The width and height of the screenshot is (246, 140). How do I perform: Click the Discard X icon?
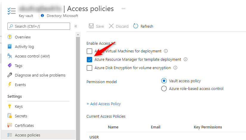(111, 26)
